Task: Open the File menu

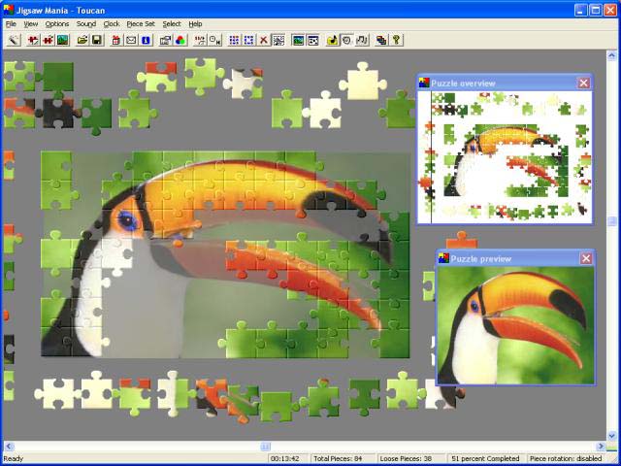Action: click(x=11, y=23)
